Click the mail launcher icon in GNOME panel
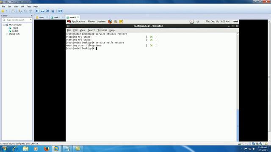 click(x=116, y=22)
